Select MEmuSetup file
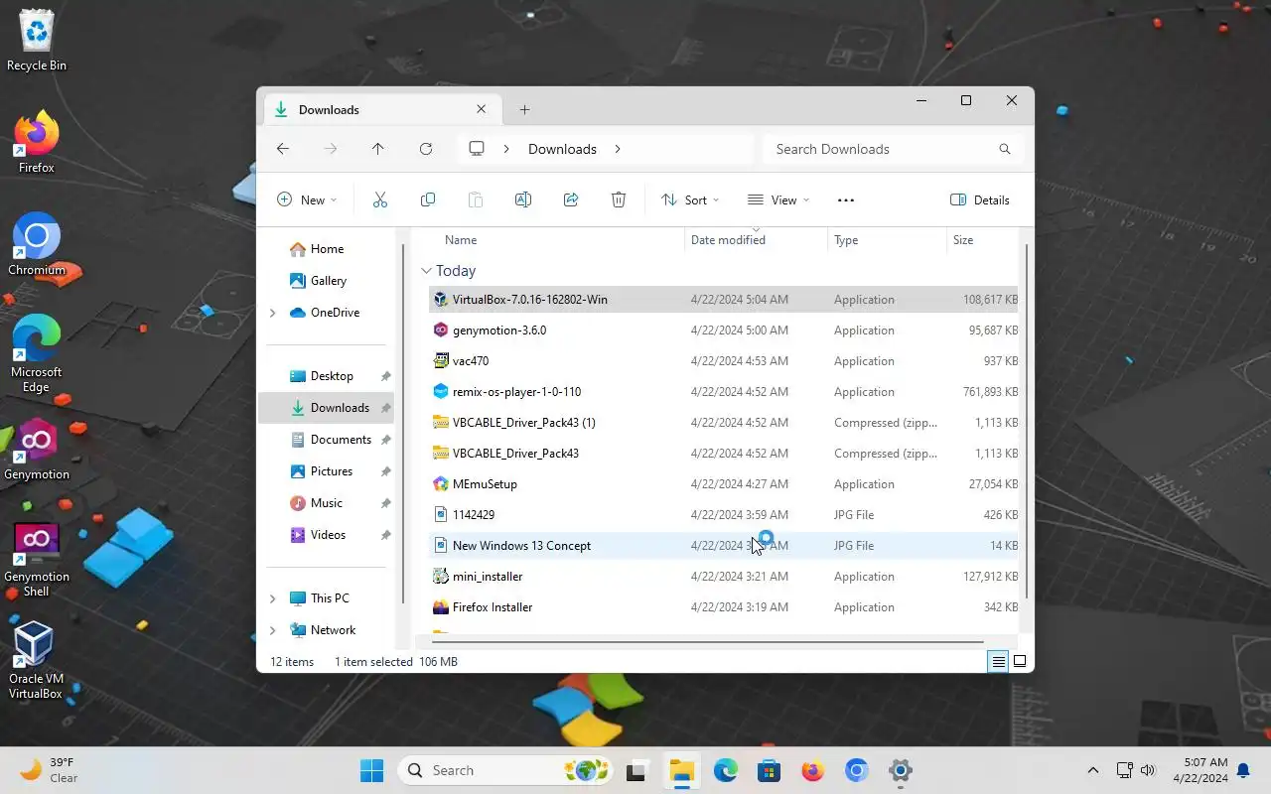Image resolution: width=1271 pixels, height=794 pixels. pyautogui.click(x=723, y=484)
